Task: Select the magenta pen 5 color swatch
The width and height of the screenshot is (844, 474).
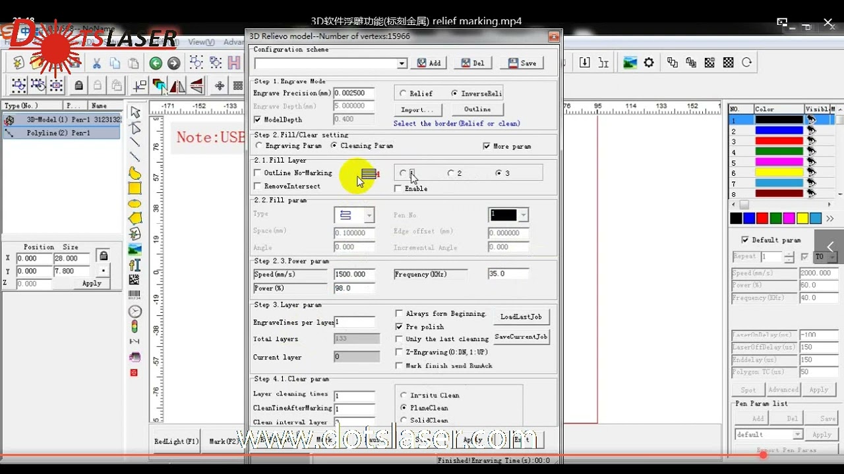Action: coord(779,162)
